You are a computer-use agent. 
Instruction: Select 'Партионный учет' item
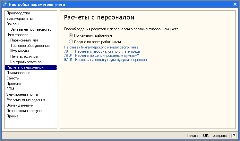[24, 40]
